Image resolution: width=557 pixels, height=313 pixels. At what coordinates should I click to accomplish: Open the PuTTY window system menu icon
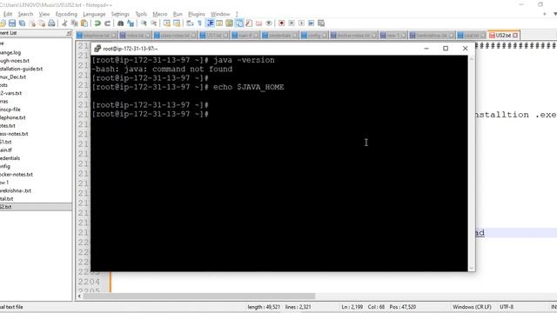97,49
